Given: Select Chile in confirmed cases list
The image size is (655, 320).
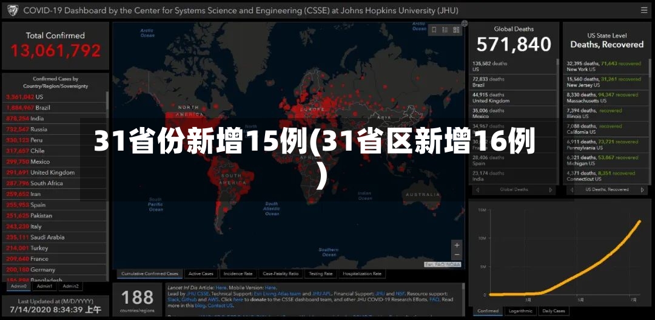Looking at the screenshot, I should tap(56, 151).
